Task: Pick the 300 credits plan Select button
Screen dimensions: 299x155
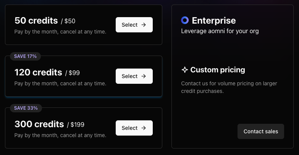Action: pos(134,128)
